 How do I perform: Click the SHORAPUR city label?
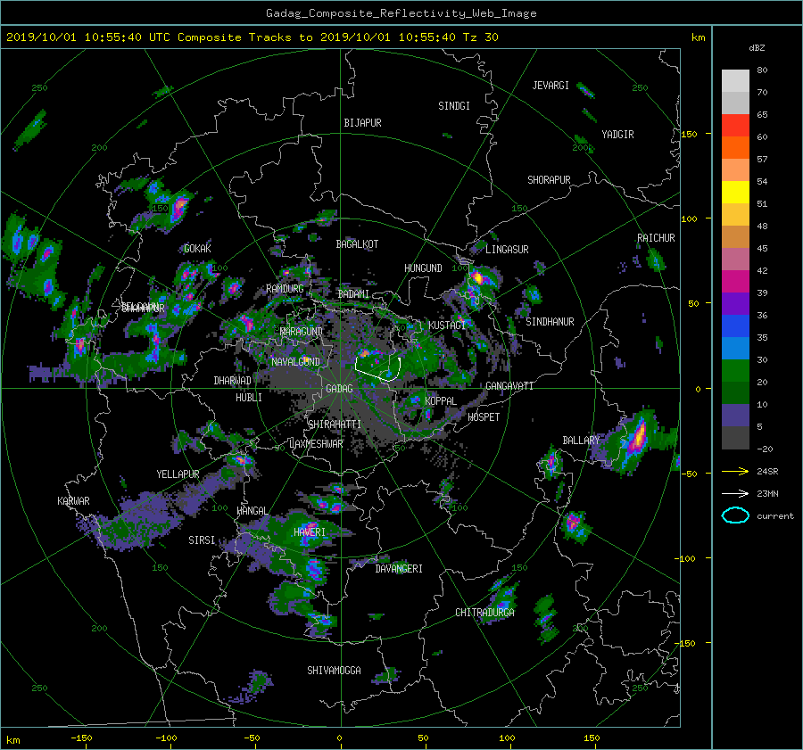(549, 180)
